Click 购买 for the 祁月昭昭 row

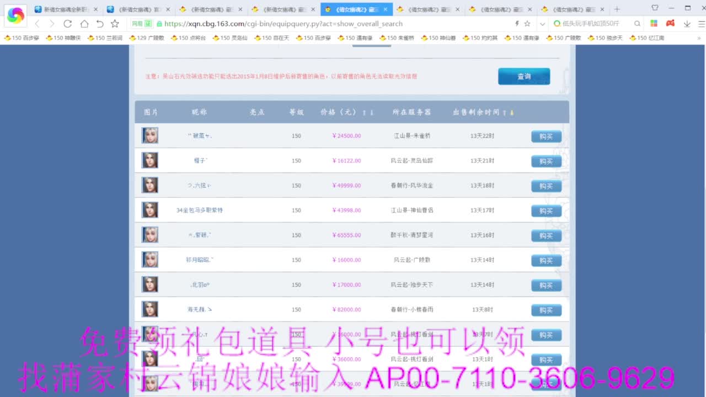tap(546, 260)
